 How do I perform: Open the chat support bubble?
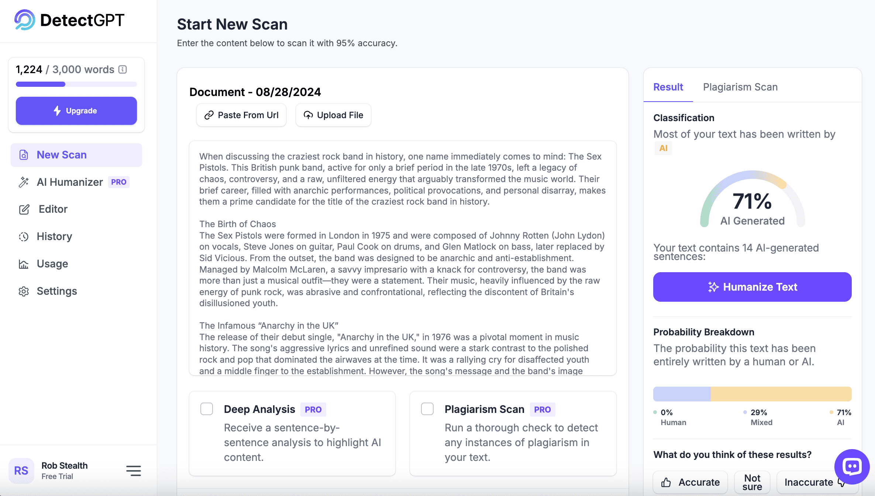point(852,467)
